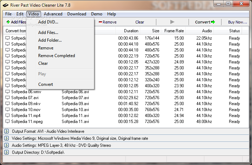Select the Softpedia 11.mp4 file name
The image size is (252, 165).
(26, 116)
